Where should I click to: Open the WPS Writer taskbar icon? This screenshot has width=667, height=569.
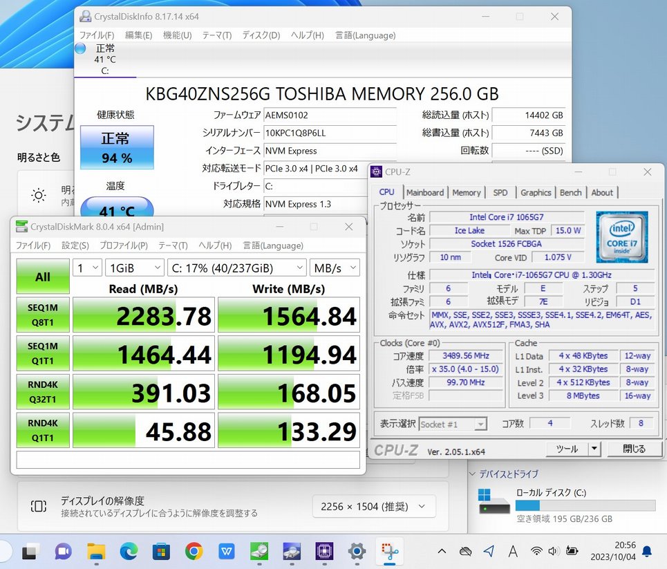(226, 552)
